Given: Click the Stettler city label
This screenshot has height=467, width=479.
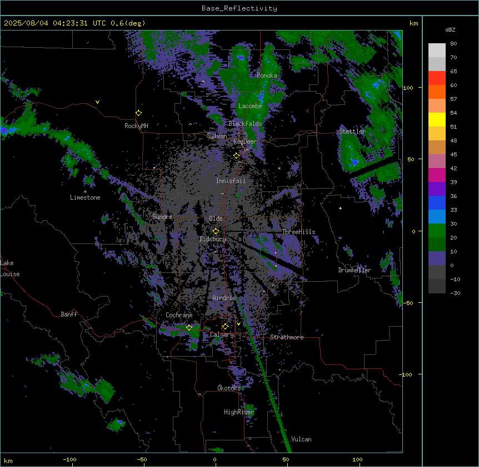Looking at the screenshot, I should [x=352, y=131].
